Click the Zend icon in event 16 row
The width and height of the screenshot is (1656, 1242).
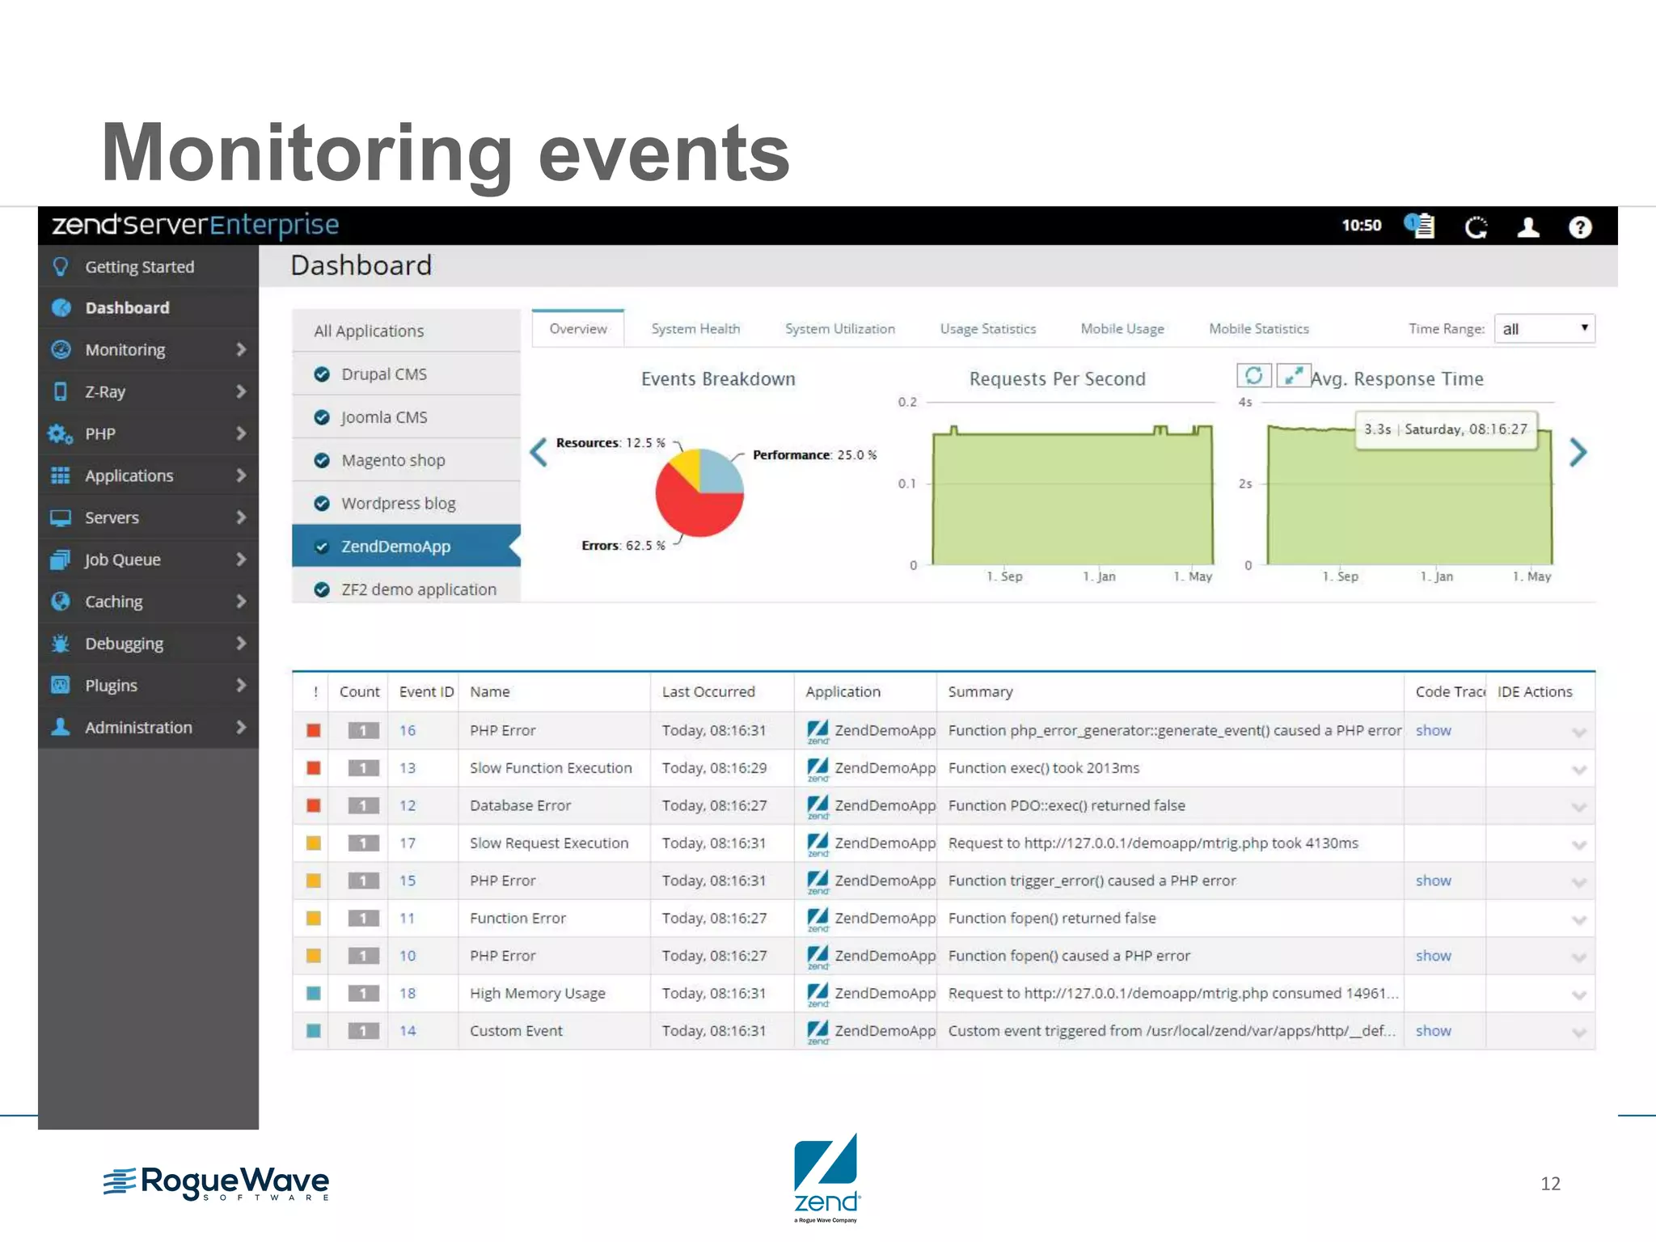(x=818, y=731)
